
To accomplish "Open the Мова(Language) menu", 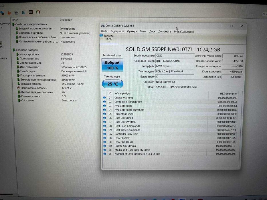I will (x=184, y=32).
